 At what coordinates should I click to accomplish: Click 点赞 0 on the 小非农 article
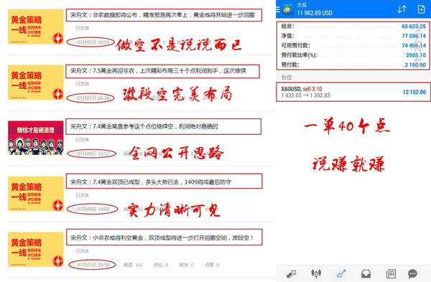tap(212, 265)
